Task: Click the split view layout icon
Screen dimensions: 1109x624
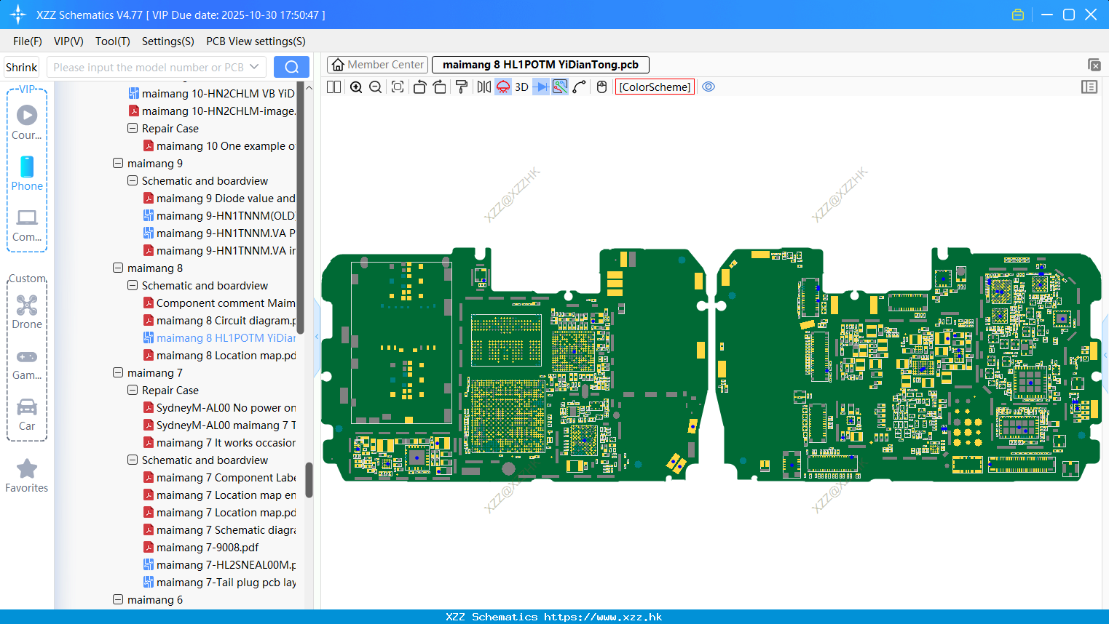Action: [334, 87]
